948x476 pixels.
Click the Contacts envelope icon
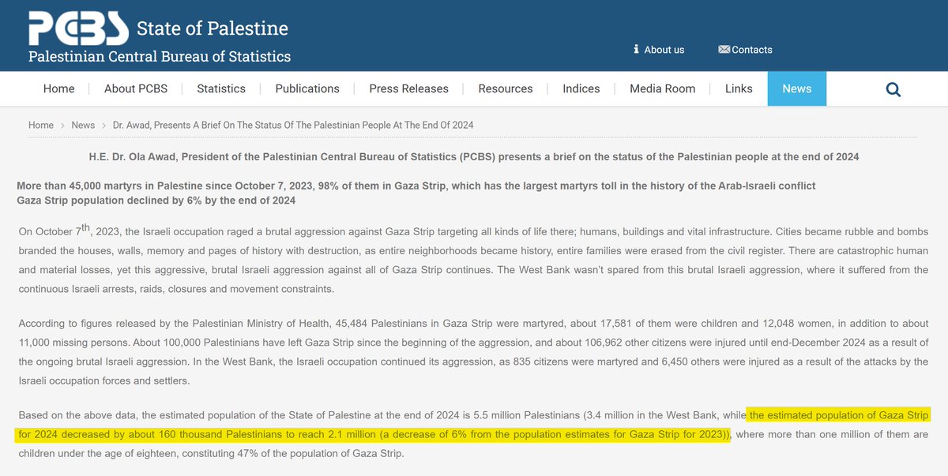(724, 49)
